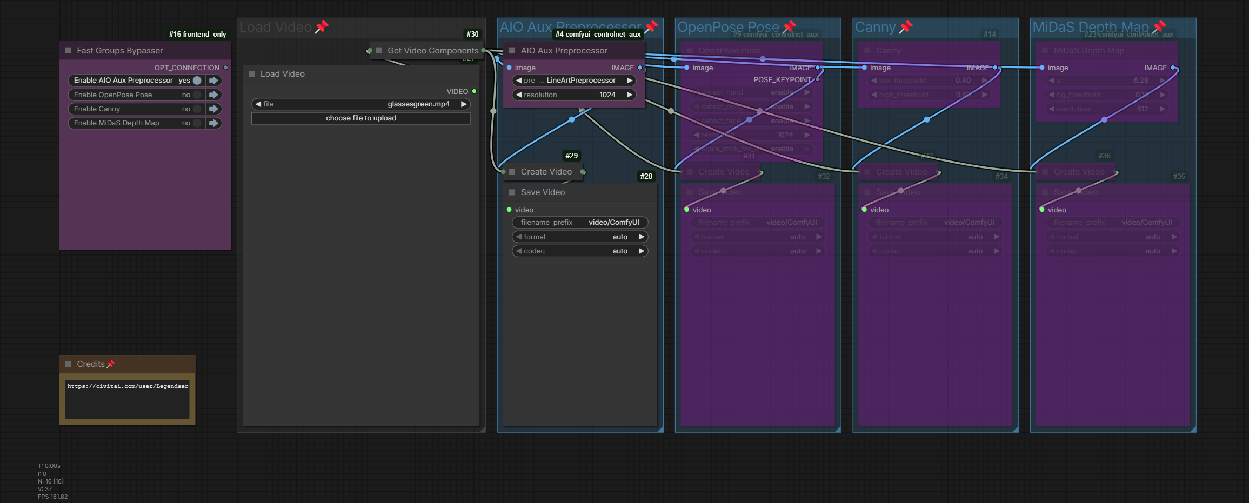Open the preprocessor dropdown showing LineArtPreprocessor
This screenshot has height=503, width=1249.
coord(574,81)
